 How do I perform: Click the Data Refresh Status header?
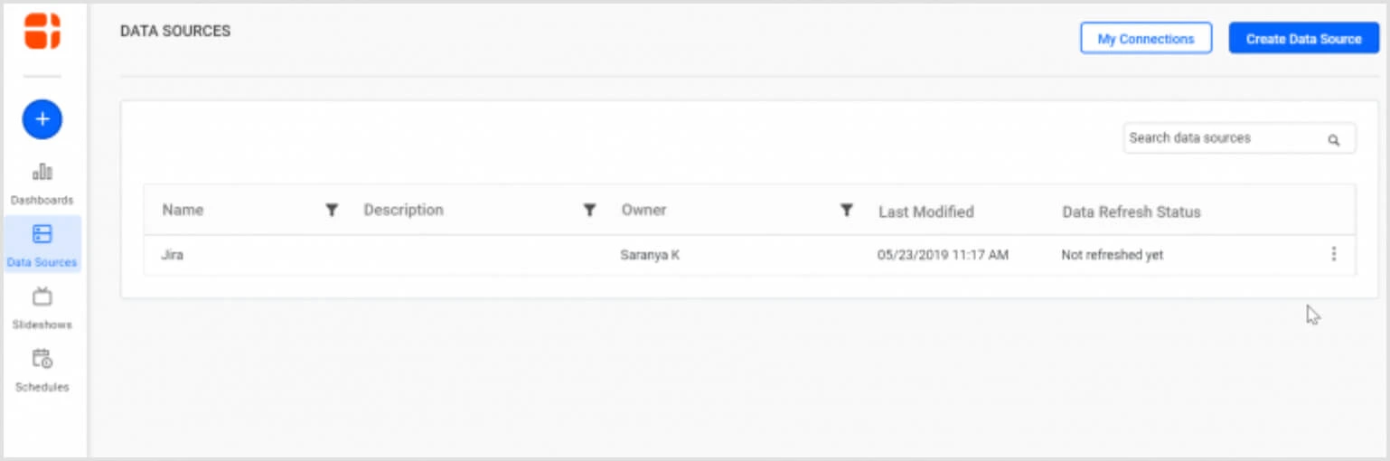pos(1131,212)
